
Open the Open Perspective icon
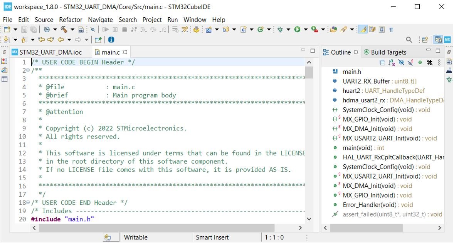[x=425, y=40]
